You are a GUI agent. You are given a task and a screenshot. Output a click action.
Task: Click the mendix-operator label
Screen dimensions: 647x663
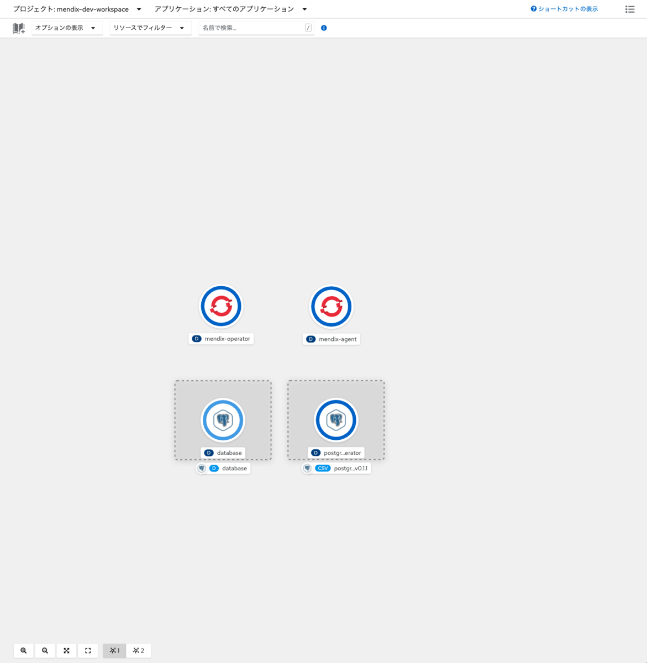pyautogui.click(x=221, y=339)
